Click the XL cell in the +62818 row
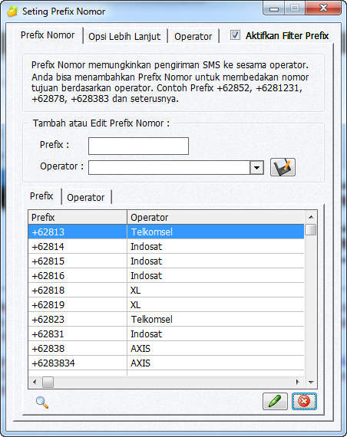This screenshot has width=347, height=437. tap(216, 290)
